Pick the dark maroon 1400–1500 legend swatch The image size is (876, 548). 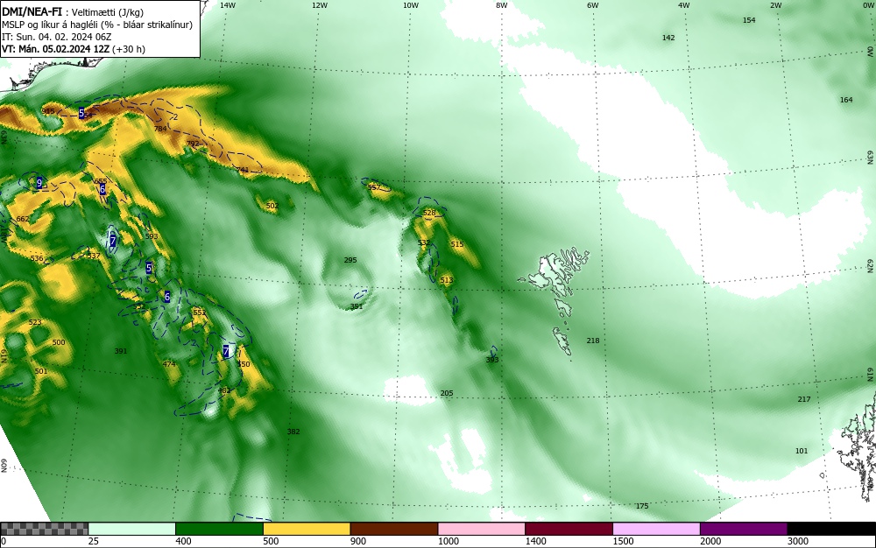point(569,529)
